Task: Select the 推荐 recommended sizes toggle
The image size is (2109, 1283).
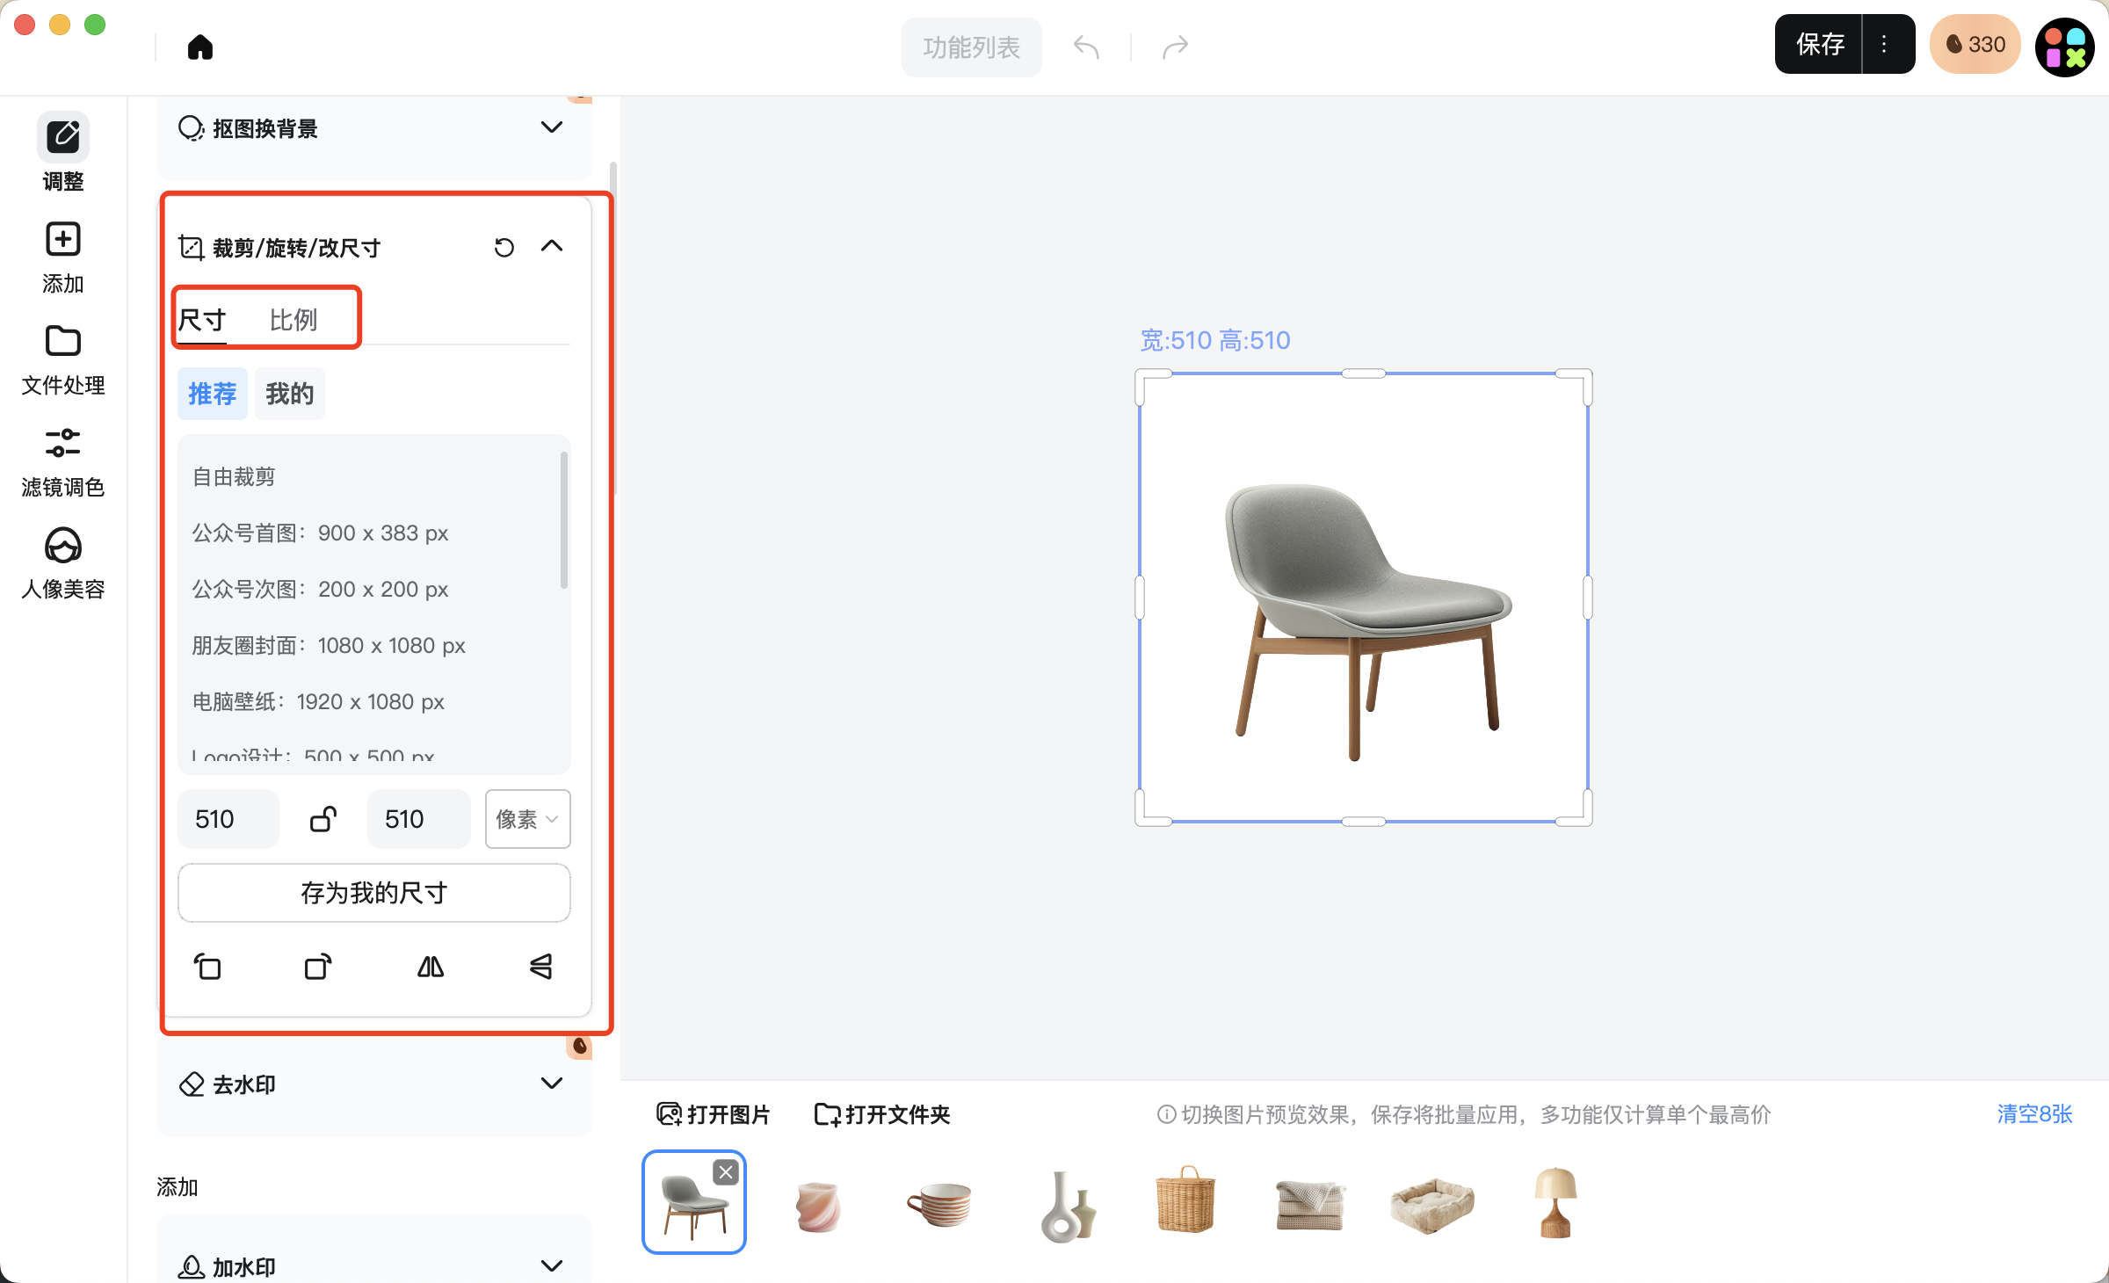Action: click(213, 394)
